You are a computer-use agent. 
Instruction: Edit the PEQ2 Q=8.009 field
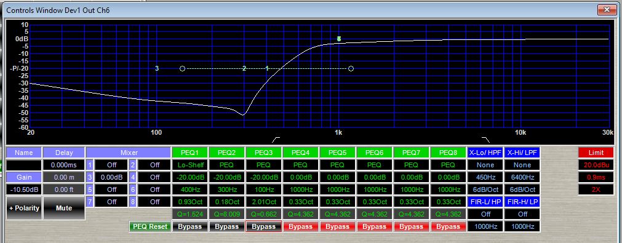click(227, 214)
